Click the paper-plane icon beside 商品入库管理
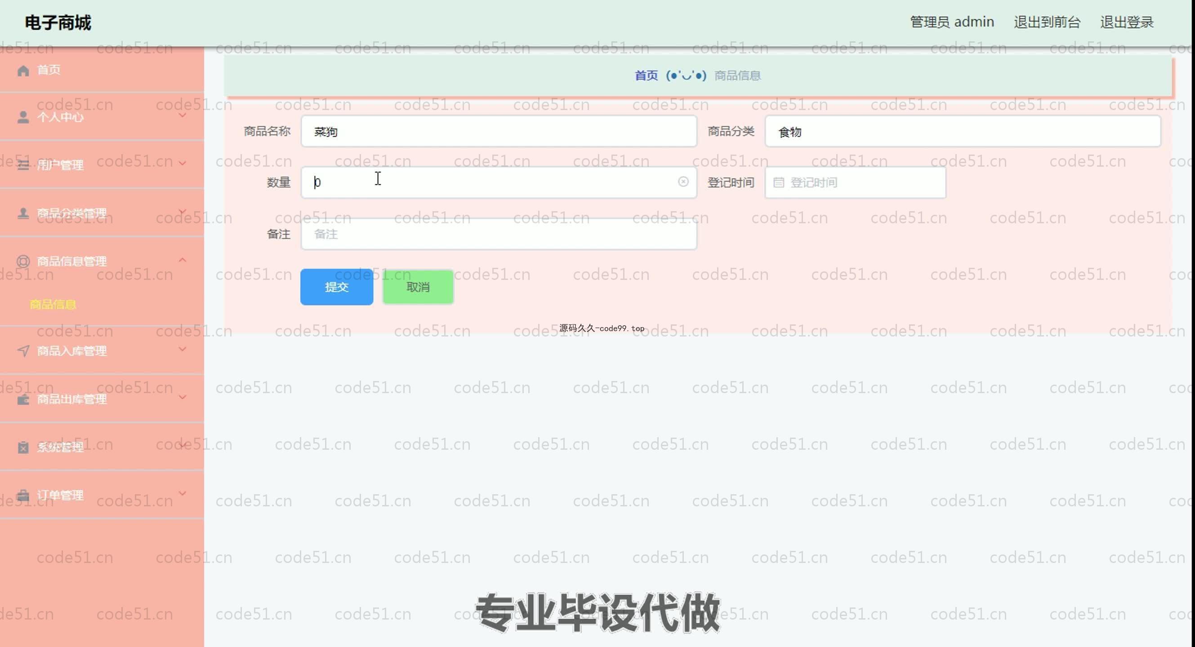 click(23, 351)
